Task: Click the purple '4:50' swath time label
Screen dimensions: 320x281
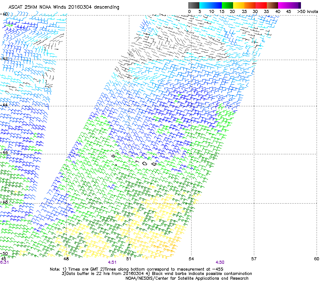Action: click(x=220, y=262)
